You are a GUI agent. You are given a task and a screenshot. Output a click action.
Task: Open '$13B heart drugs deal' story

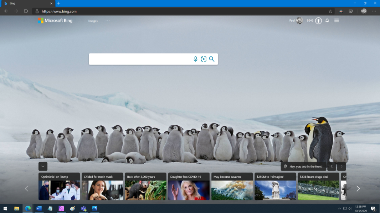pos(318,186)
